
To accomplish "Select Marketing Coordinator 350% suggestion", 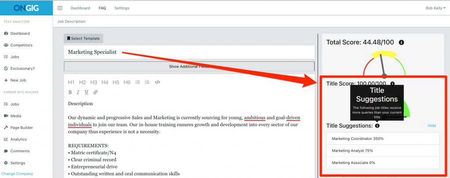I will [x=383, y=139].
